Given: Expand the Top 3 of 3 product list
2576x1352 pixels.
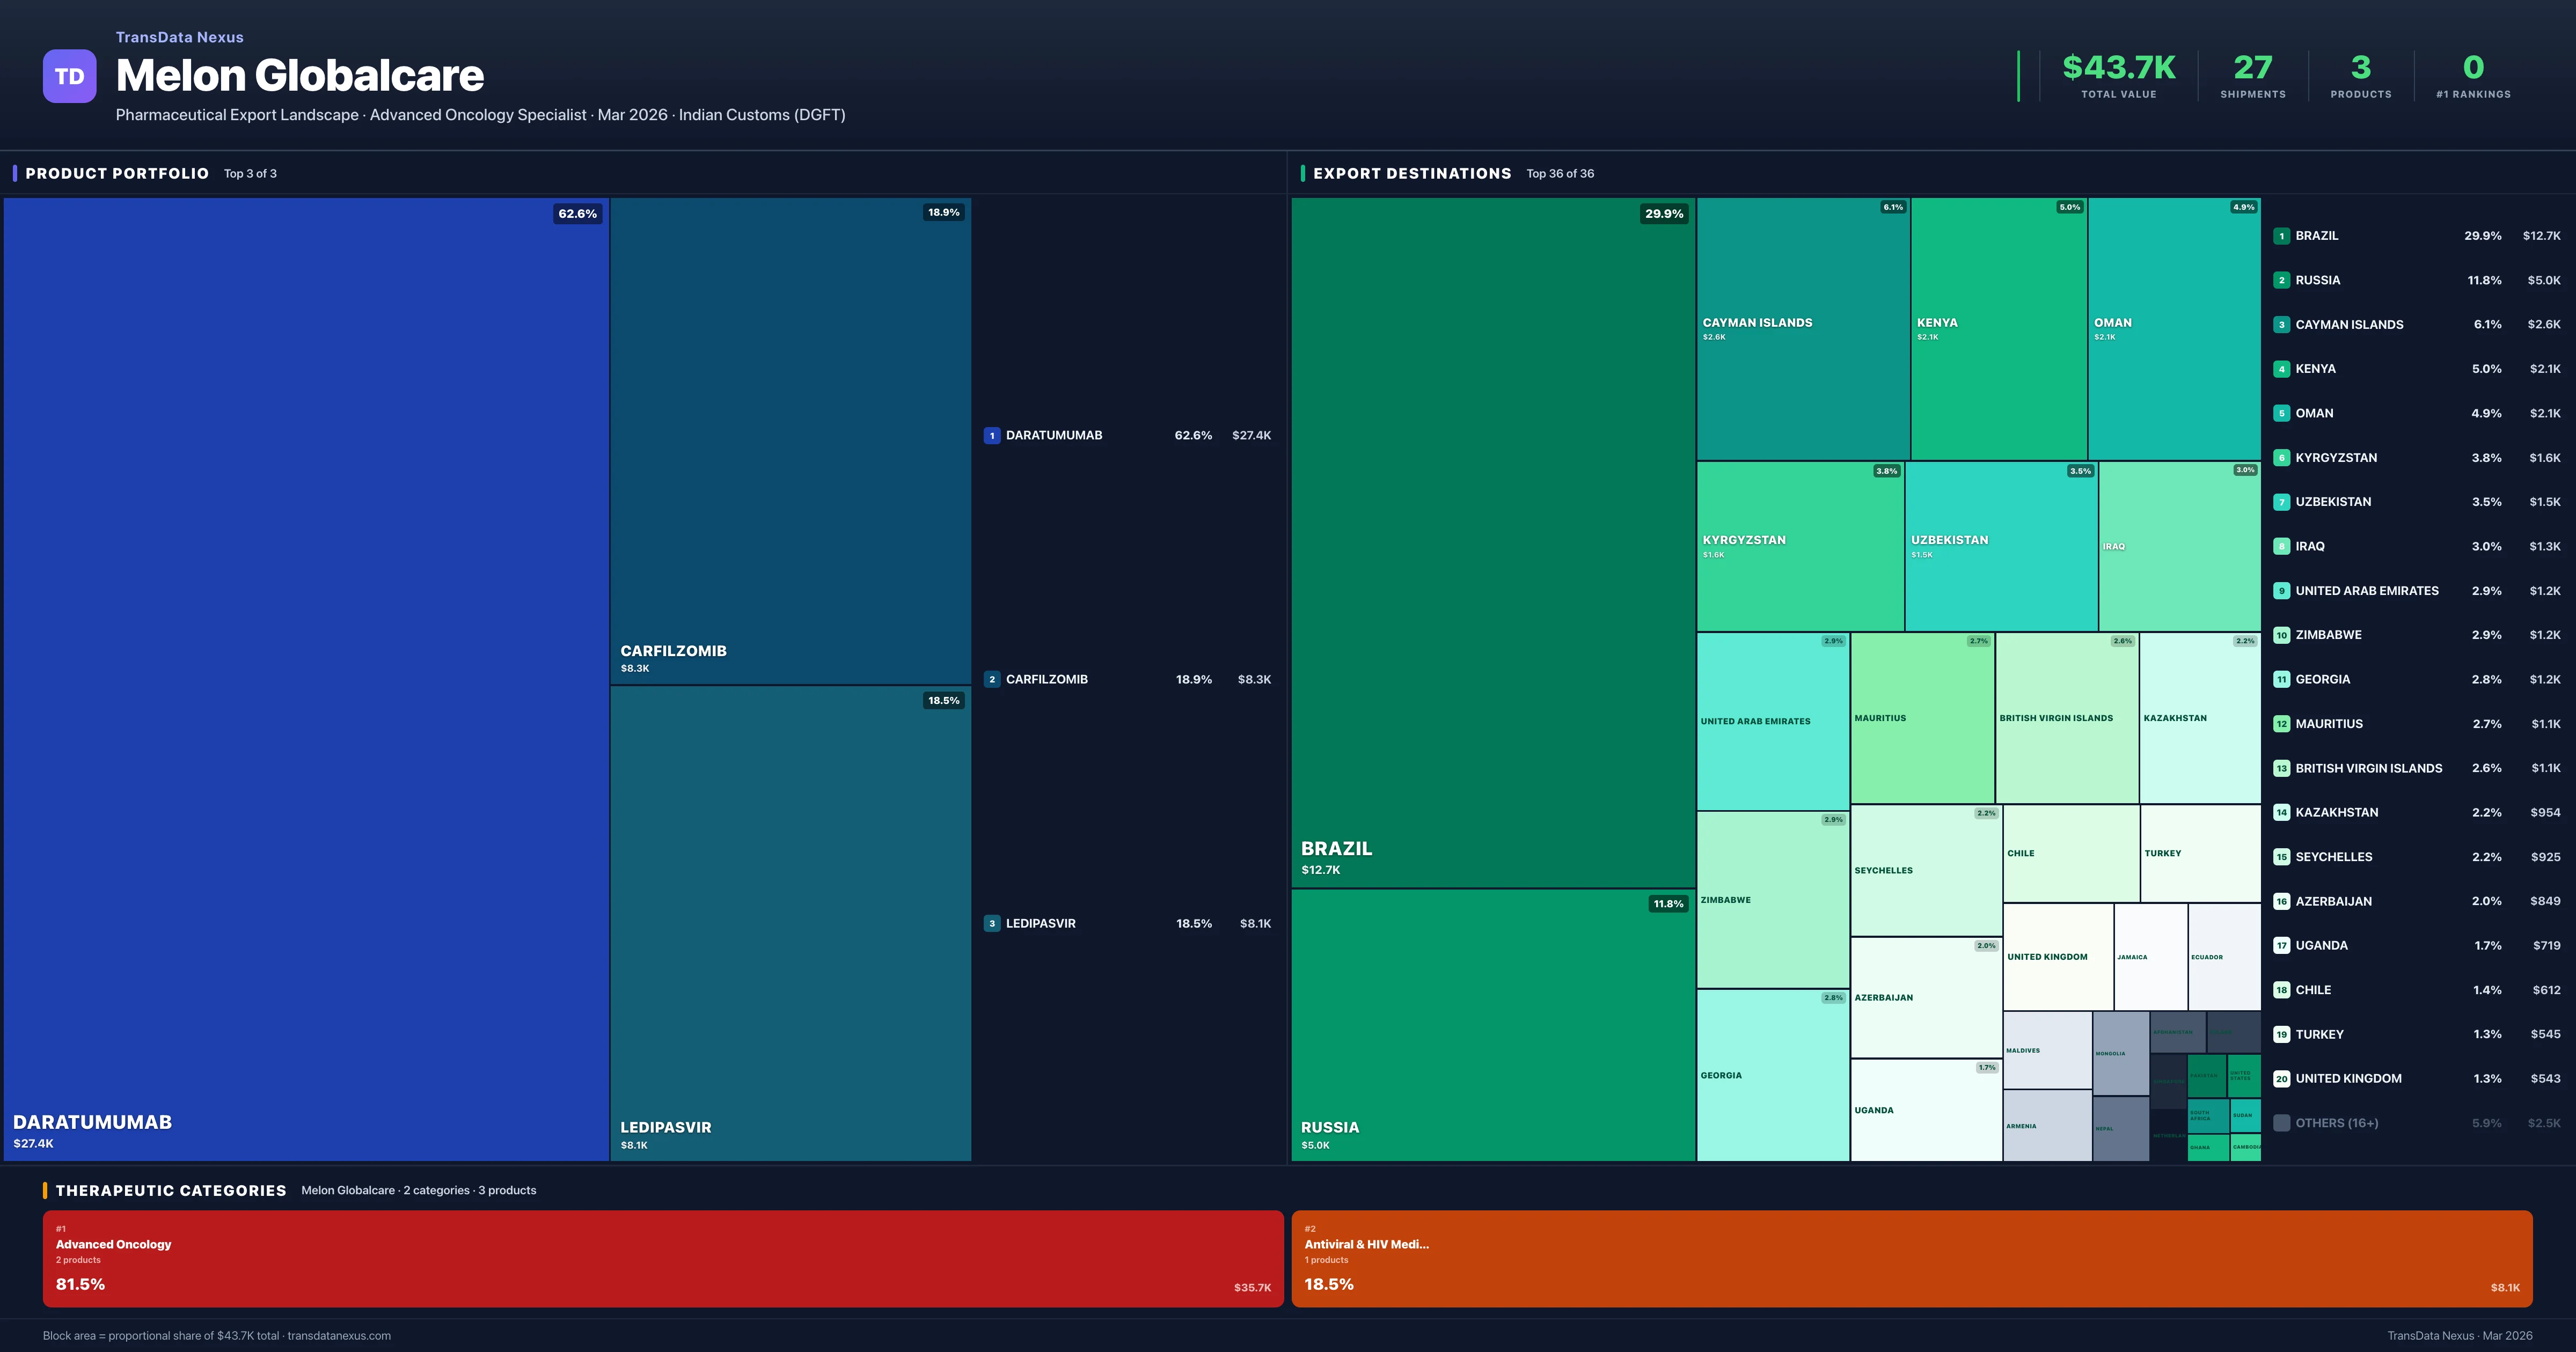Looking at the screenshot, I should point(251,173).
